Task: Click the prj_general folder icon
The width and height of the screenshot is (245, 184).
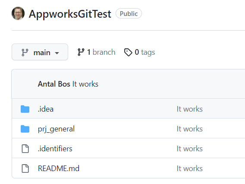Action: (25, 129)
